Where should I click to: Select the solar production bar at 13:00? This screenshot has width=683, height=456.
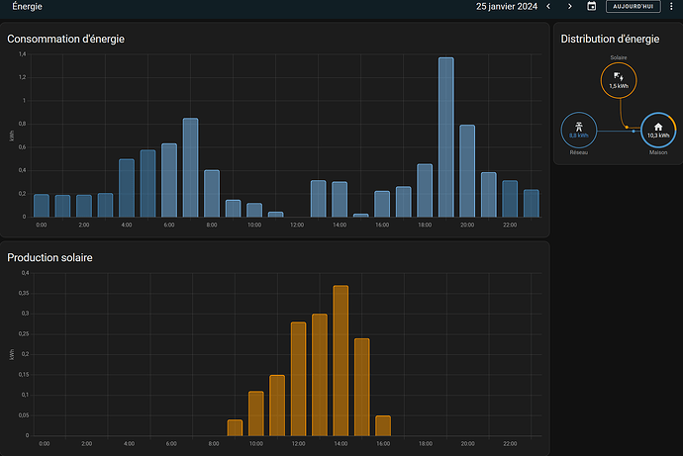coord(320,375)
